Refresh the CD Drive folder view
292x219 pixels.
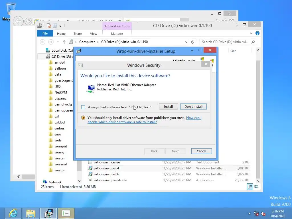192,42
